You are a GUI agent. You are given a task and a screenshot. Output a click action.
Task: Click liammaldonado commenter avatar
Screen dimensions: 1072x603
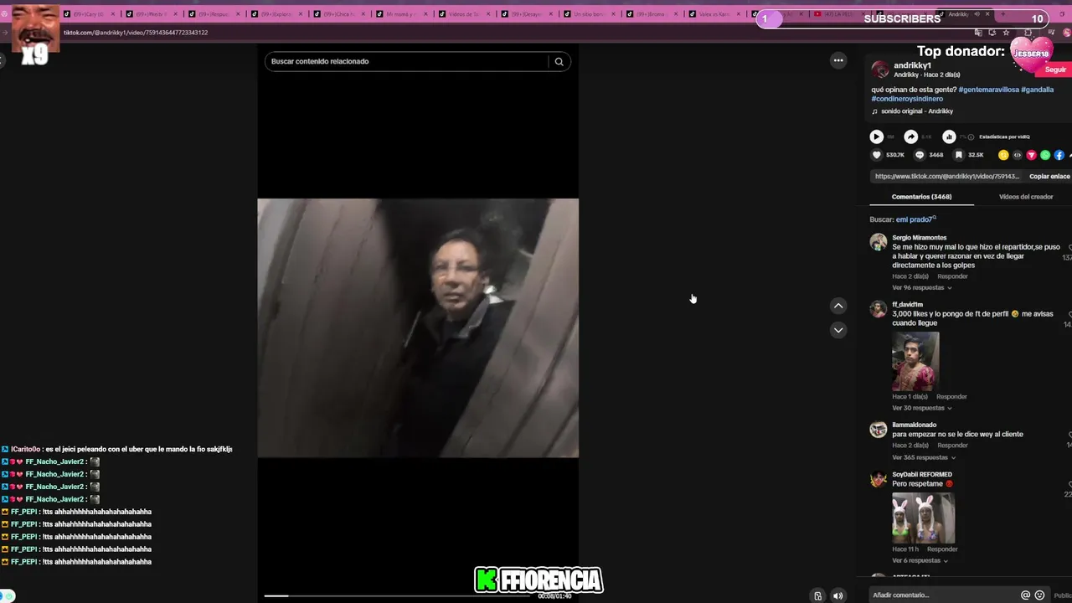(x=878, y=430)
